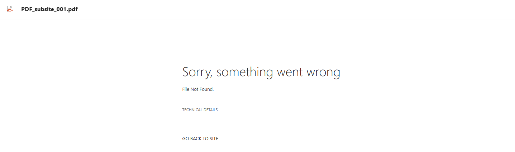This screenshot has height=152, width=515.
Task: Follow the GO BACK TO SITE link
Action: tap(200, 139)
